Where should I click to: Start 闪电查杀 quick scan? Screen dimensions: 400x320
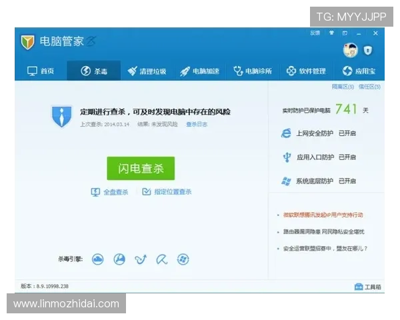tap(141, 169)
